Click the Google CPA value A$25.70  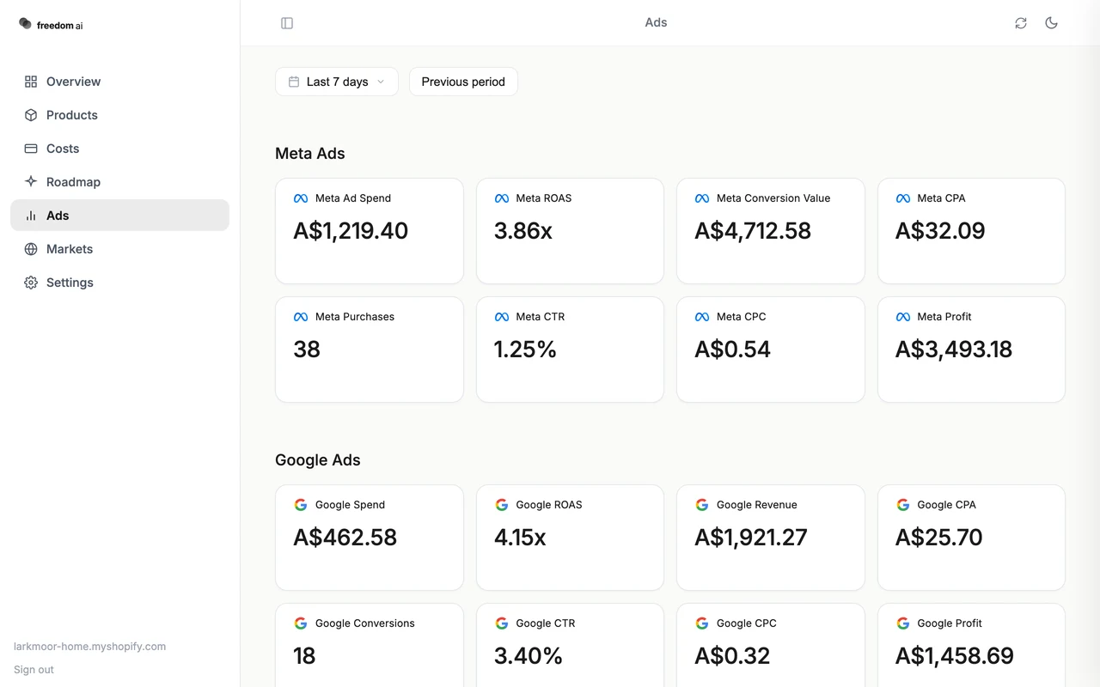(939, 538)
